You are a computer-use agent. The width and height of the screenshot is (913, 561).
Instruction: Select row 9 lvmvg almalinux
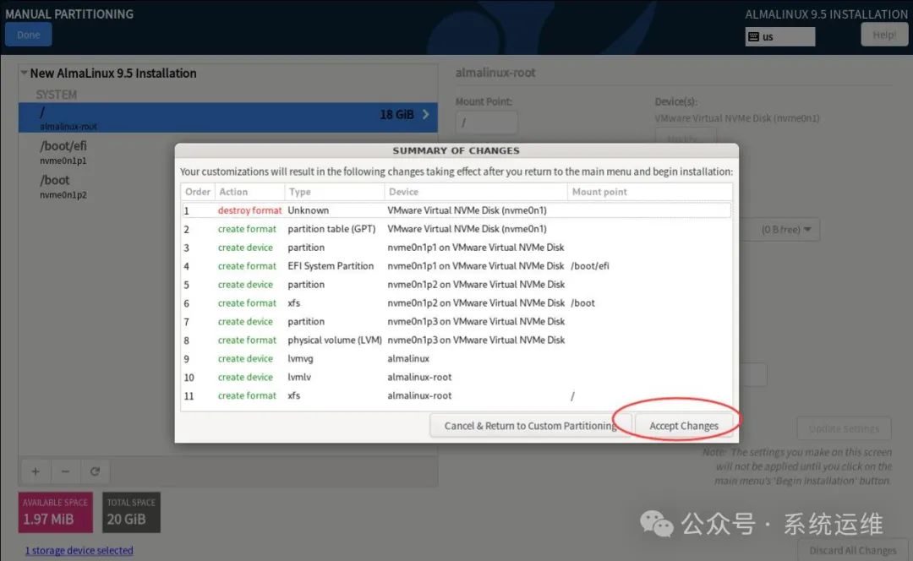[x=456, y=358]
